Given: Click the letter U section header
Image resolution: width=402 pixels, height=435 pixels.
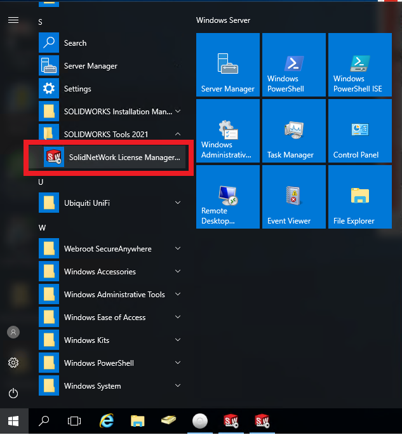Looking at the screenshot, I should tap(41, 182).
